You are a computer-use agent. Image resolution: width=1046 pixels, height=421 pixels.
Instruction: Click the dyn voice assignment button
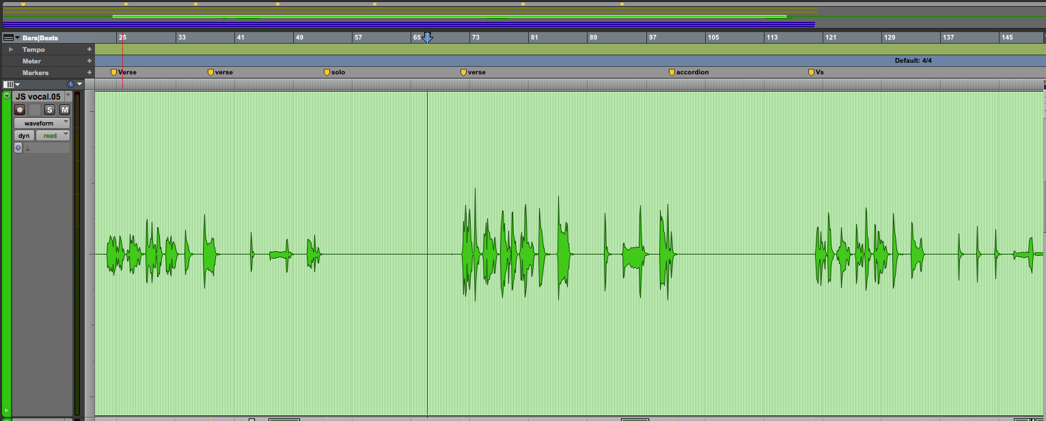point(24,136)
